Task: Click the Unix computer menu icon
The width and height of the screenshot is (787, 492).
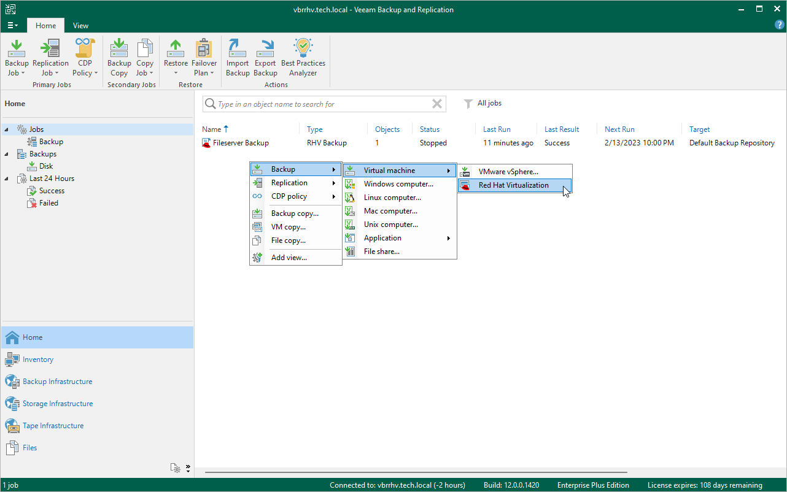Action: click(351, 225)
